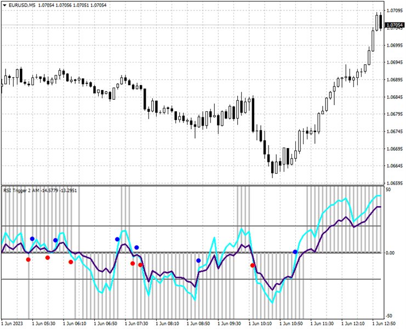The height and width of the screenshot is (329, 406).
Task: Click the 1 Jun 10:10 time label
Action: 260,324
